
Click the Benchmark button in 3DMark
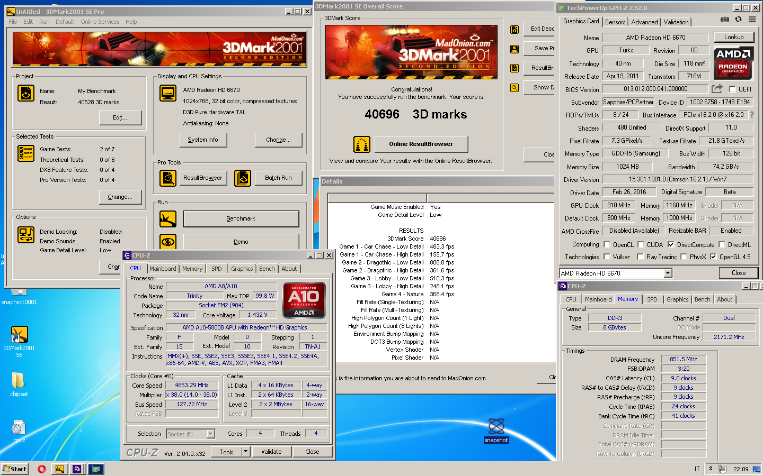pos(241,218)
